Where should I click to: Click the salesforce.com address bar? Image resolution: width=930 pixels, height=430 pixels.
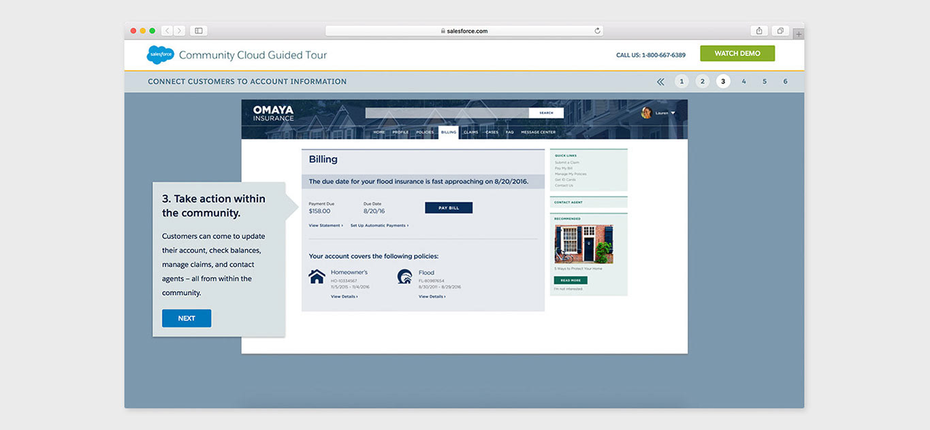[x=464, y=31]
